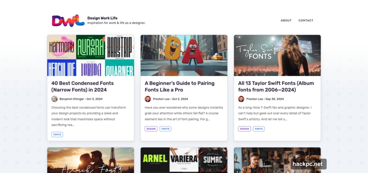Open the Design Work Life site title
This screenshot has width=368, height=173.
(102, 18)
